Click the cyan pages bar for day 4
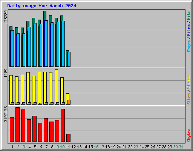The height and width of the screenshot is (151, 193). [29, 47]
